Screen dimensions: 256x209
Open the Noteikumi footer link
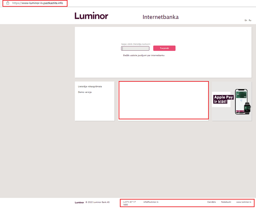pyautogui.click(x=226, y=202)
